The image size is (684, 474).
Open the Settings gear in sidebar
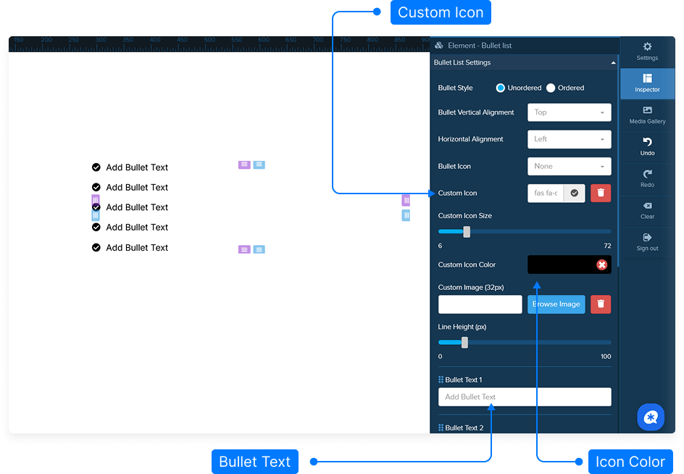pyautogui.click(x=647, y=47)
